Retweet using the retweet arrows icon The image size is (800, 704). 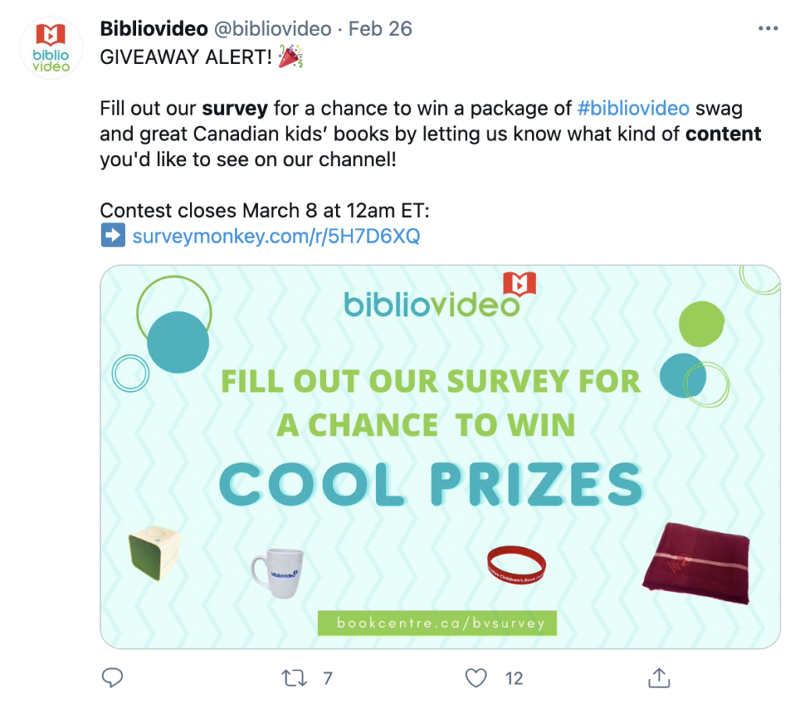294,678
